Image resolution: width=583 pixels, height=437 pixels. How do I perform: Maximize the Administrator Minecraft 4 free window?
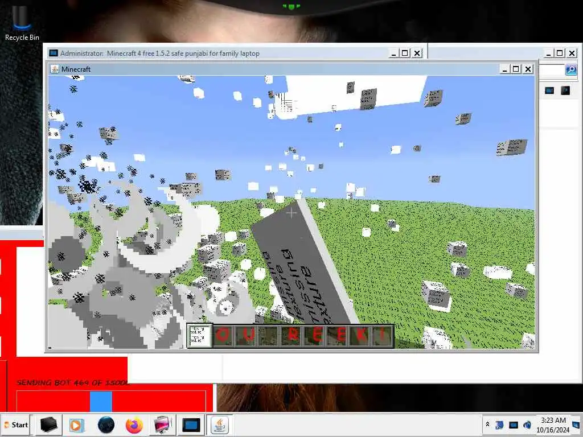[x=405, y=53]
